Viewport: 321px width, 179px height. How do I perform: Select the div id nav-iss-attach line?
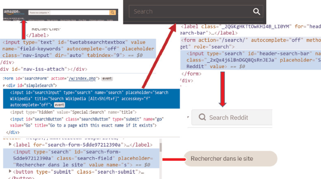point(44,69)
